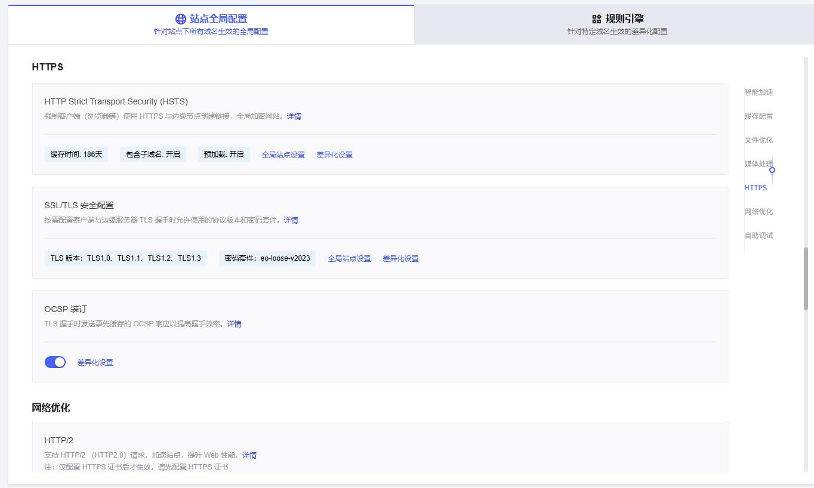Screen dimensions: 814x488
Task: Click the 包含子域名: 开启 tag
Action: coord(153,155)
